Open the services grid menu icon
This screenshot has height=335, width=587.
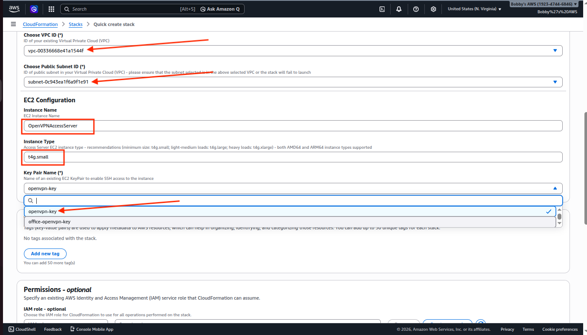[x=51, y=9]
